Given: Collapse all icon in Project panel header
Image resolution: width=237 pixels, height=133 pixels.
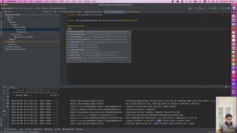Looking at the screenshot, I should [51, 11].
